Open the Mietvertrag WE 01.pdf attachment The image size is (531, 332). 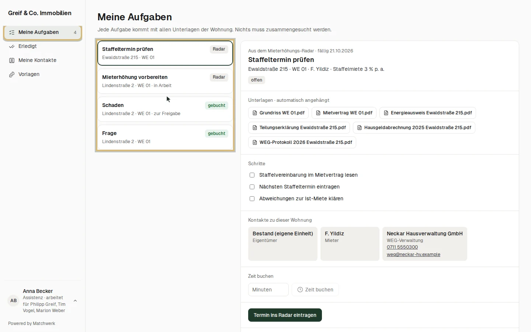pyautogui.click(x=344, y=113)
